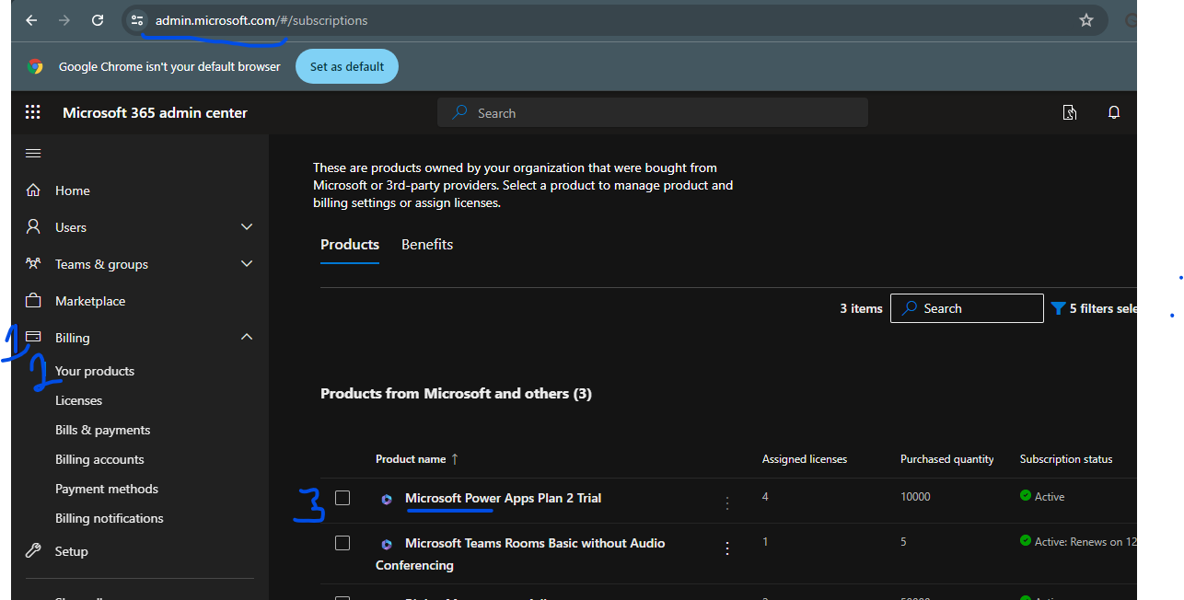Select the Home house icon

pos(33,190)
